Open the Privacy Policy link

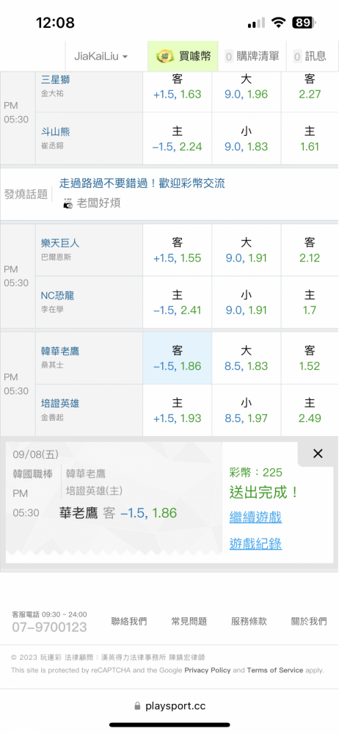point(208,670)
